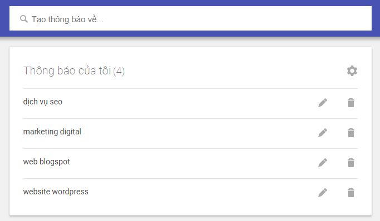Open alert settings with the gear icon

pyautogui.click(x=352, y=71)
